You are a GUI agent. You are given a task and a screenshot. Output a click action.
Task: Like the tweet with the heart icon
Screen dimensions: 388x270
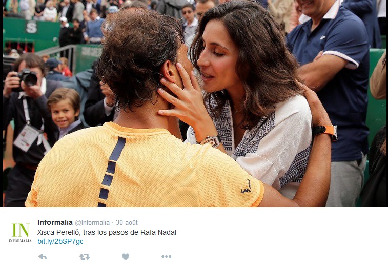pyautogui.click(x=126, y=257)
